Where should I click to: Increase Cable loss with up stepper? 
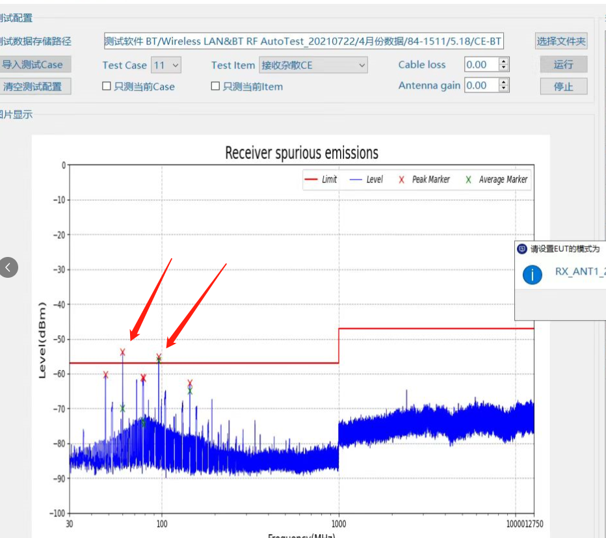(503, 61)
